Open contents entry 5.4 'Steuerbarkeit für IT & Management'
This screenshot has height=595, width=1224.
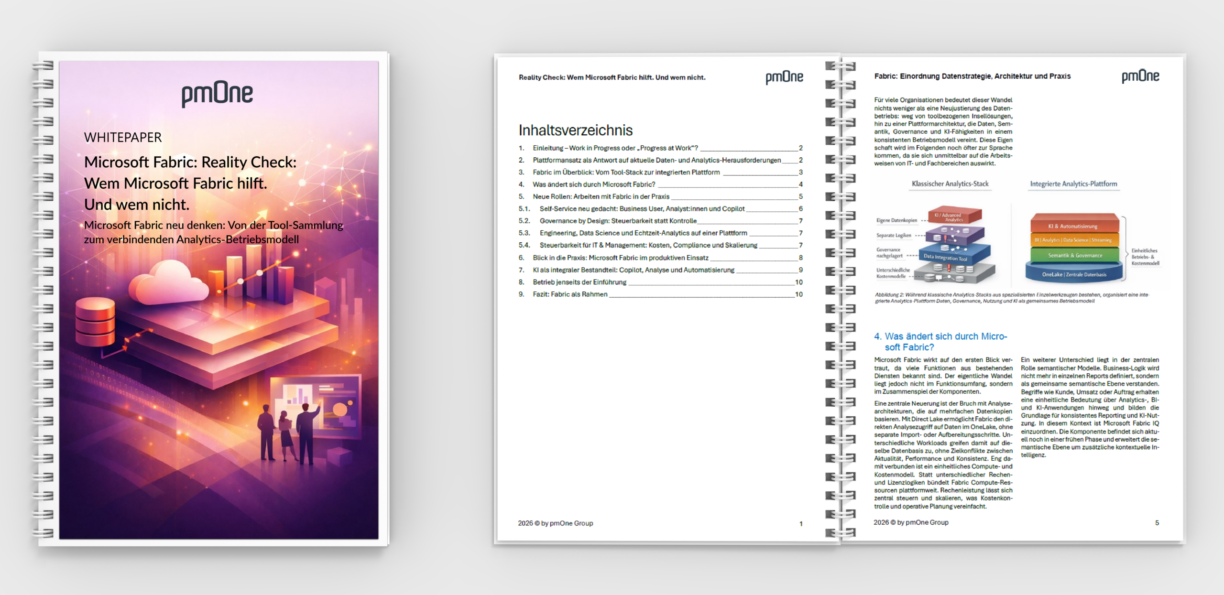point(661,245)
